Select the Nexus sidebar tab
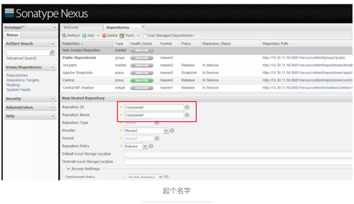The height and width of the screenshot is (204, 354). click(12, 35)
